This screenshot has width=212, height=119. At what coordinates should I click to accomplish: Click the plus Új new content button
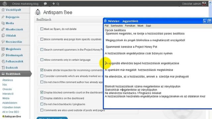click(x=56, y=4)
